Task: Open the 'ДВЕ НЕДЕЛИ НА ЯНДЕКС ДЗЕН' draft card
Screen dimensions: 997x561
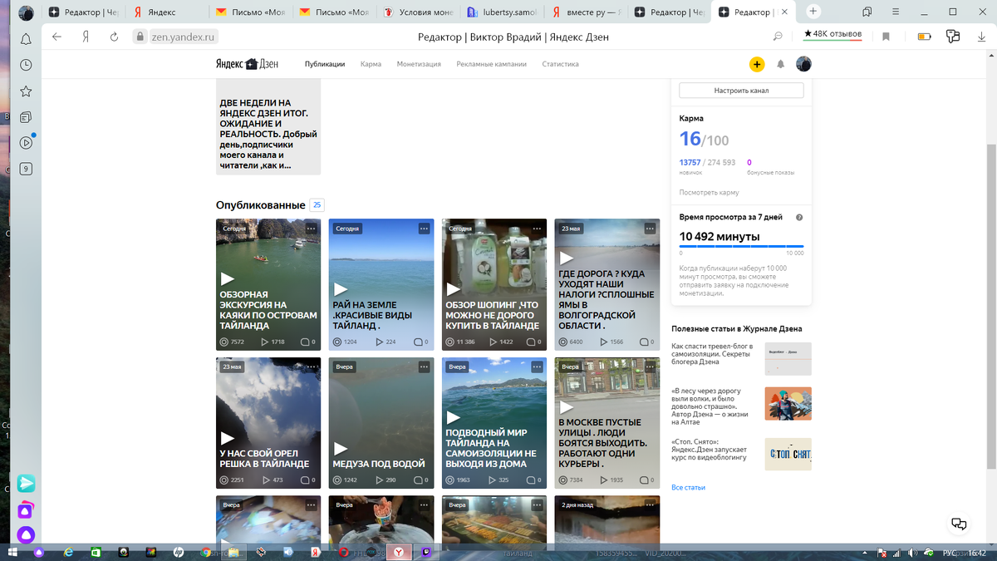Action: tap(268, 126)
